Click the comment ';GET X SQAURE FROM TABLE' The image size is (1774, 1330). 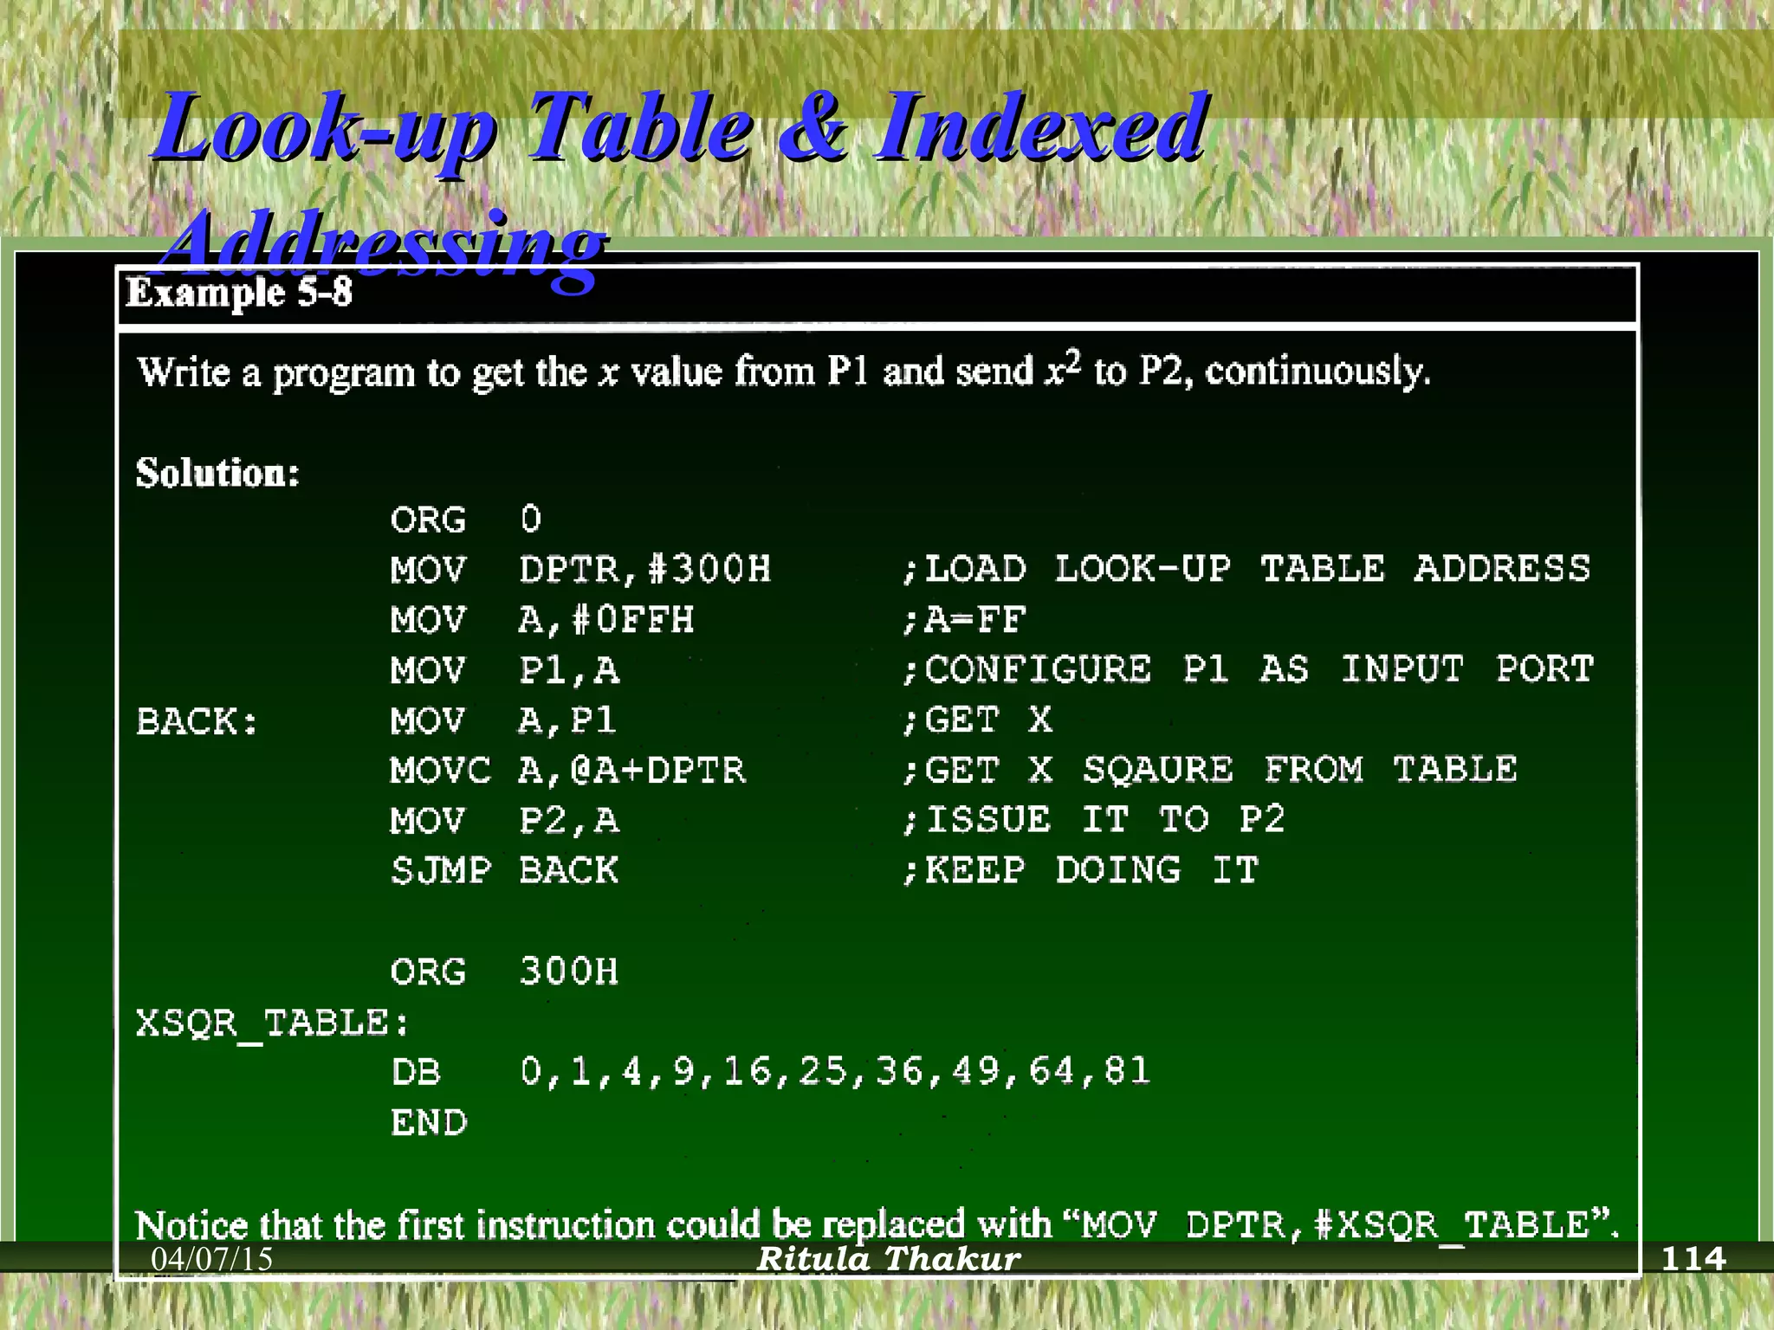point(1209,770)
